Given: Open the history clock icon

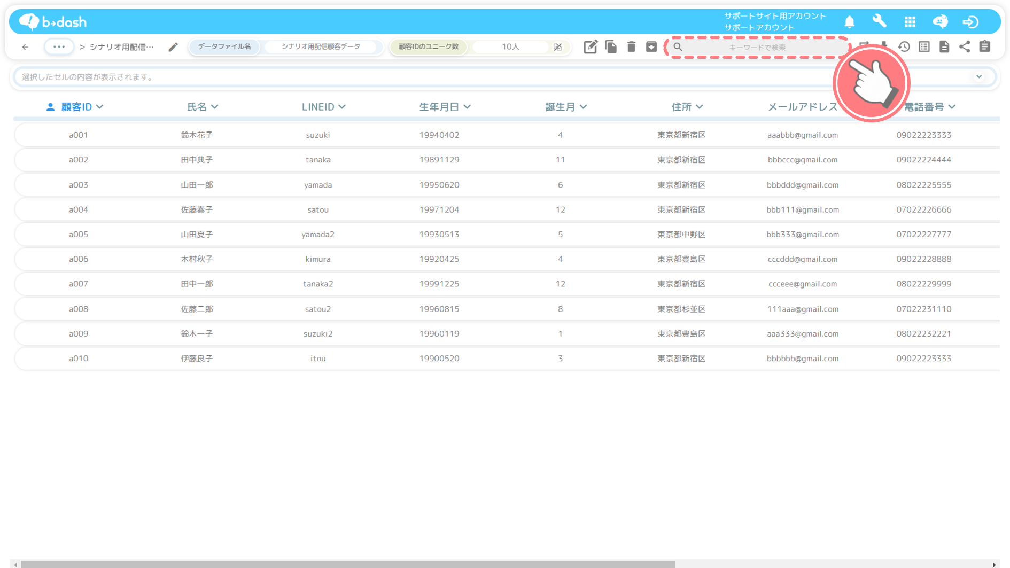Looking at the screenshot, I should pos(904,47).
